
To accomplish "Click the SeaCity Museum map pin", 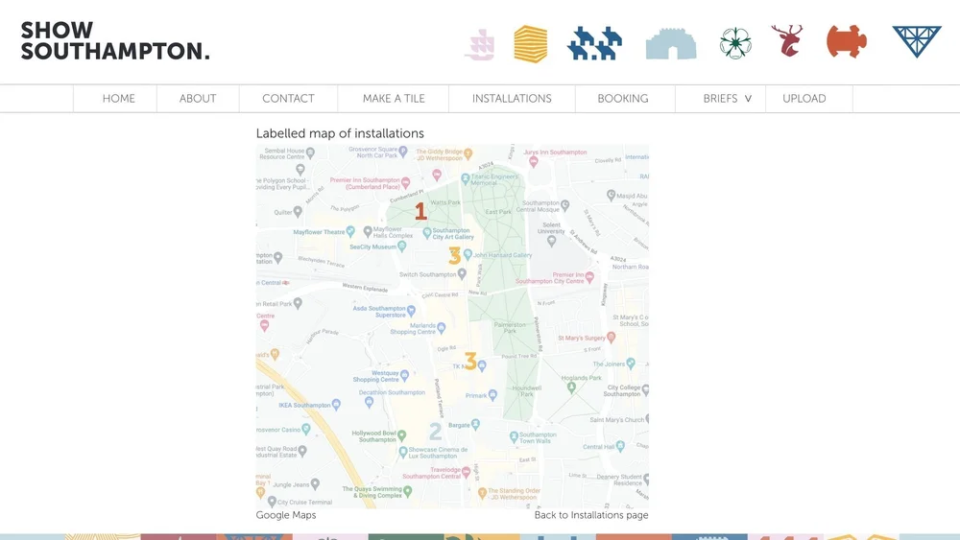I will (x=401, y=247).
